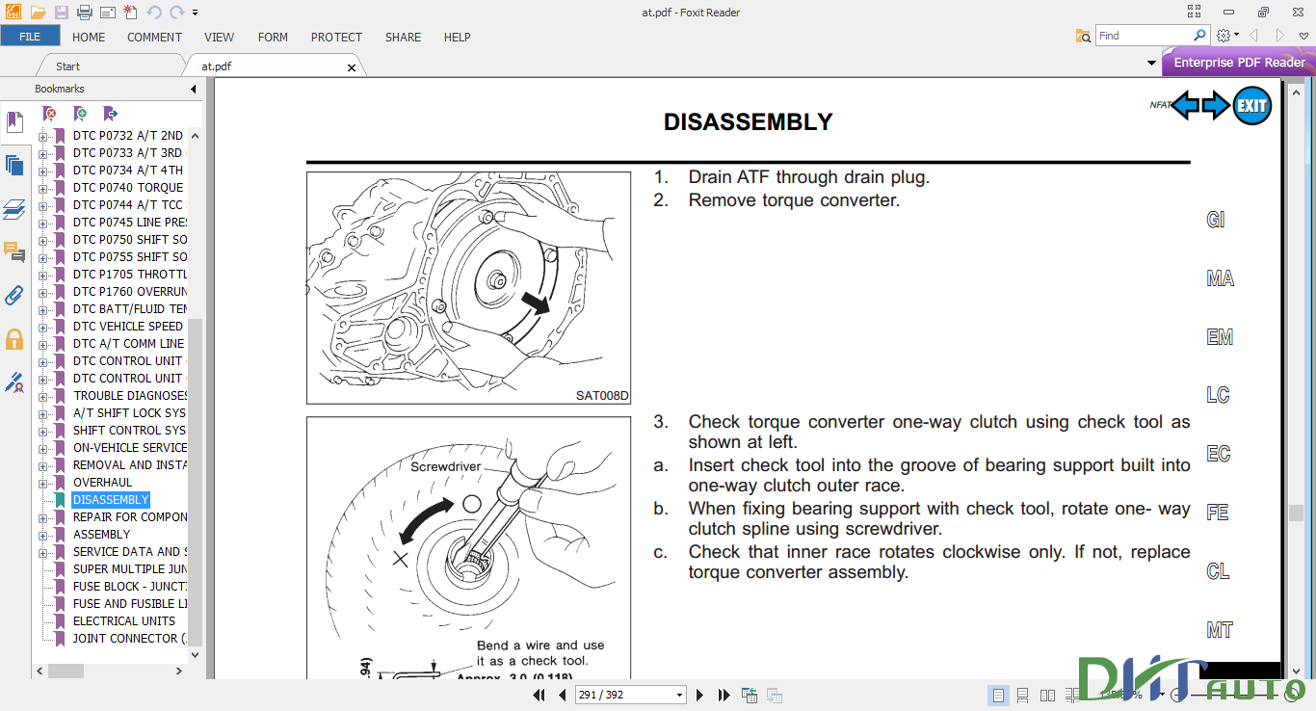Screen dimensions: 1316x711
Task: Enable single page view mode
Action: 998,695
